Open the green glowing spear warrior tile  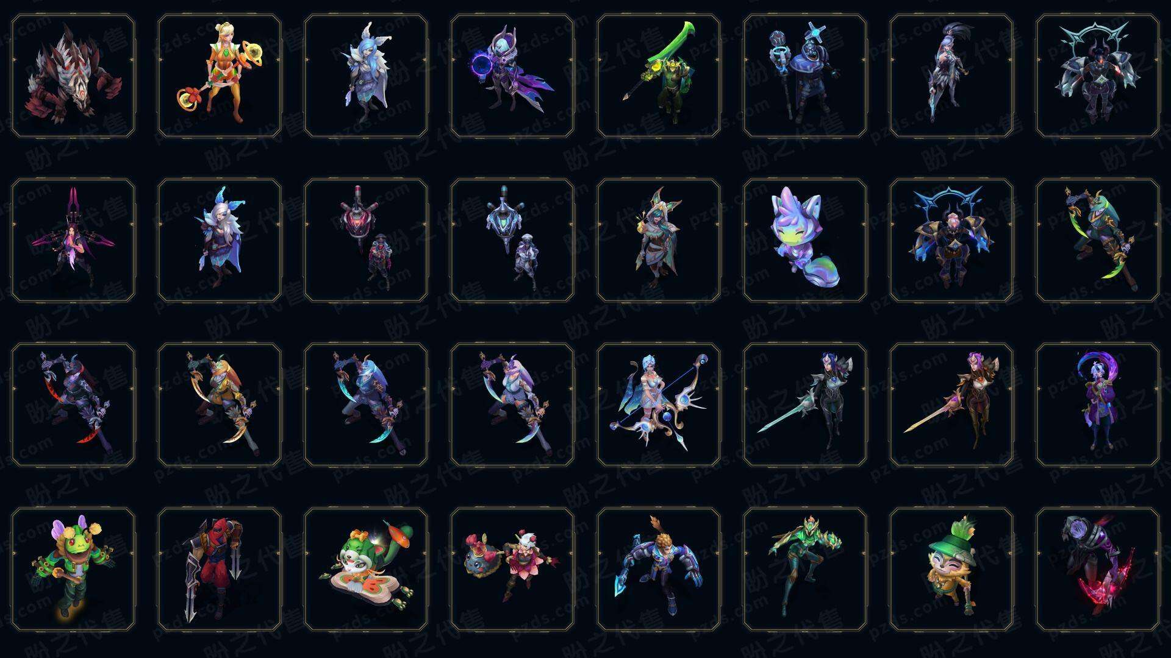659,76
